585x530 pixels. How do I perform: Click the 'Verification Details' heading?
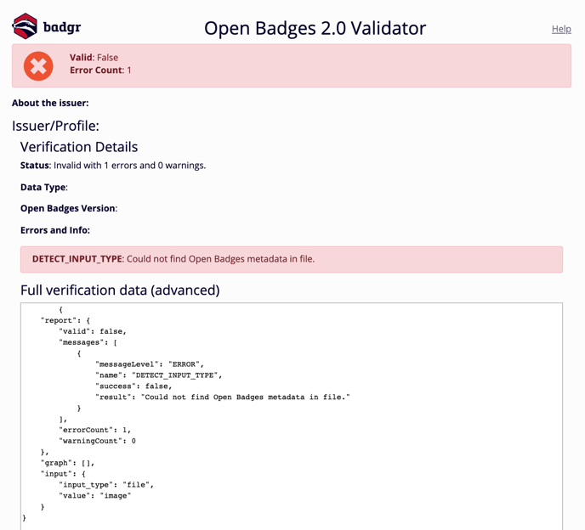click(79, 147)
